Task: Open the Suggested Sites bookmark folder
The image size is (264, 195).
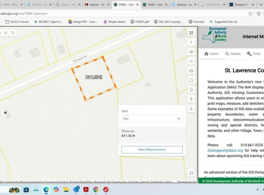Action: click(x=223, y=22)
